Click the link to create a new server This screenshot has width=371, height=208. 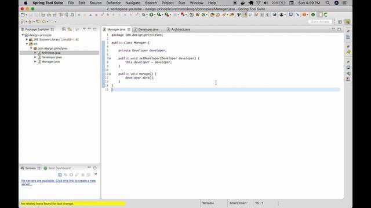pyautogui.click(x=59, y=183)
